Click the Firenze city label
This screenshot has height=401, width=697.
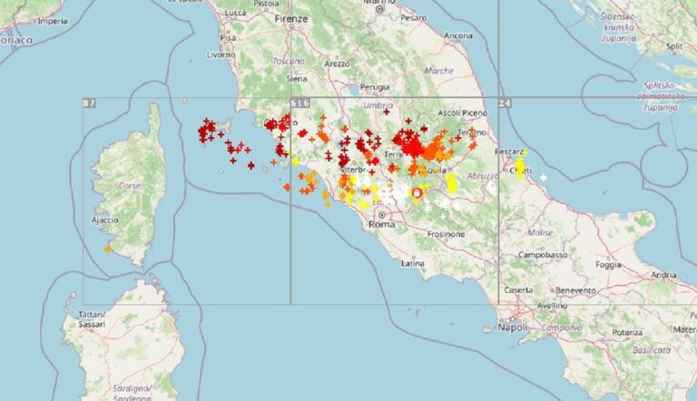[291, 19]
